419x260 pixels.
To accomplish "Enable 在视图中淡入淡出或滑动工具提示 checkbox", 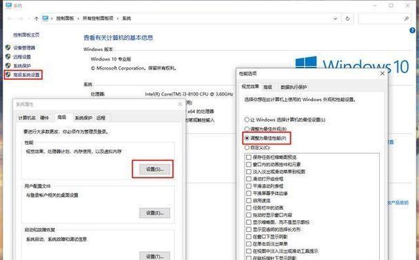I will click(x=249, y=251).
